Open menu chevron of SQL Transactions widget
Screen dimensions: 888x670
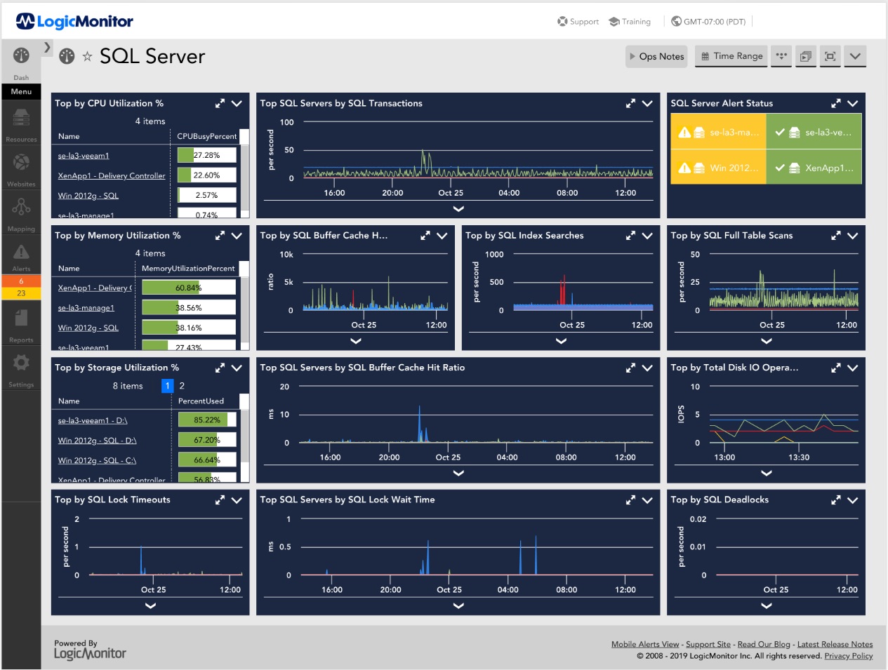(x=647, y=103)
